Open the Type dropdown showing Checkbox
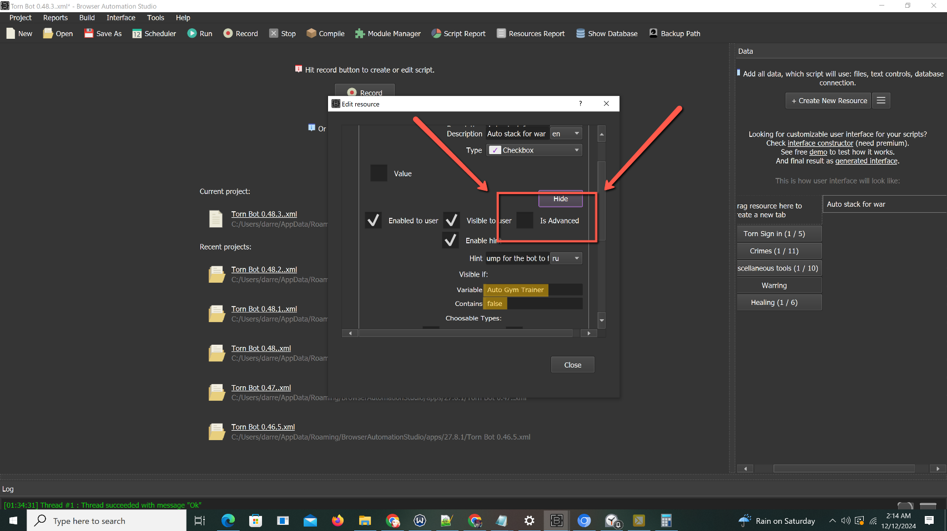The width and height of the screenshot is (947, 531). (x=534, y=150)
